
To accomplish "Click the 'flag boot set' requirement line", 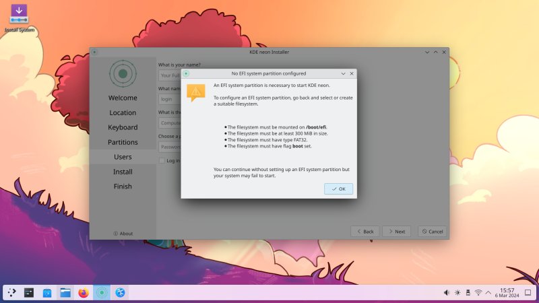I will click(269, 146).
